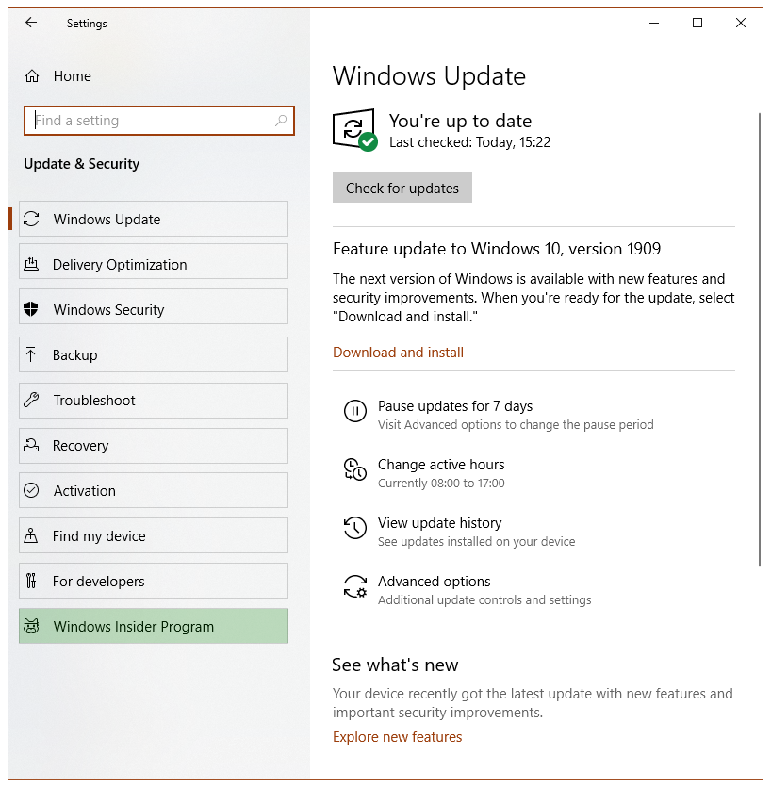771x788 pixels.
Task: Click the Windows Security shield icon
Action: pos(31,309)
